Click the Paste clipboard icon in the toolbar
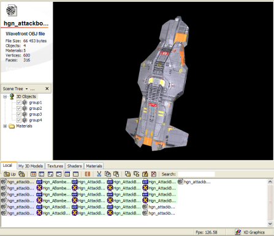The image size is (274, 236). click(116, 174)
